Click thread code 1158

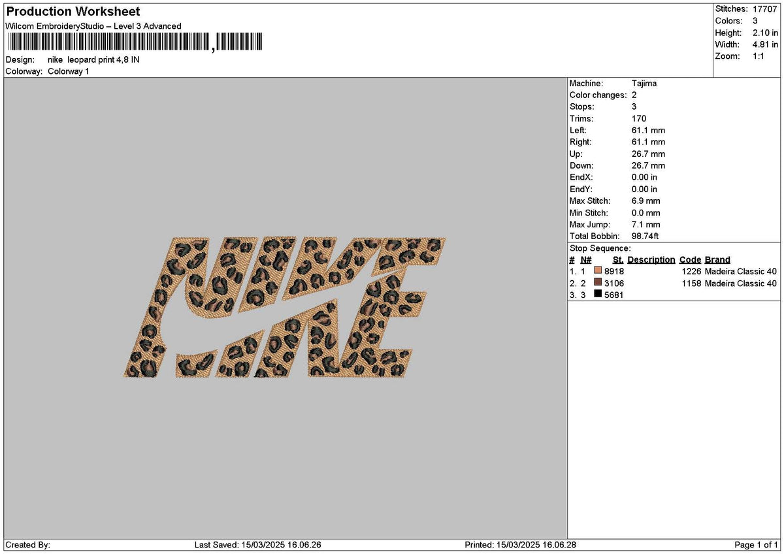(x=691, y=283)
